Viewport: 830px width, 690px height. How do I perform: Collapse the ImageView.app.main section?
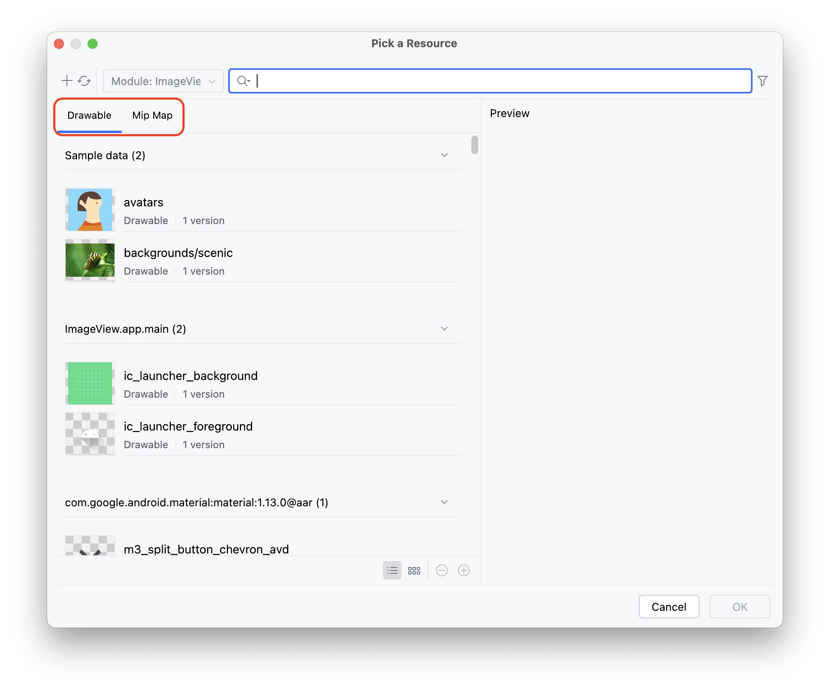[444, 329]
